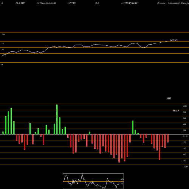Open the mini overview chart thumbnail
Viewport: 189px width, 189px height.
point(93,181)
